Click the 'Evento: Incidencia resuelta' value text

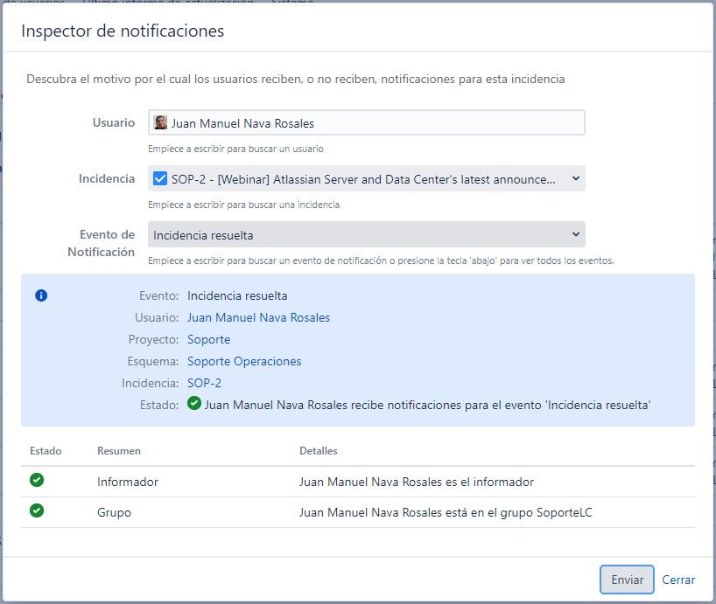[x=237, y=295]
